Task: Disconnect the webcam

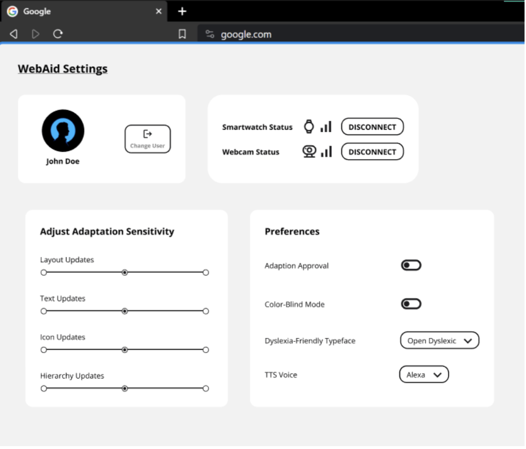Action: (372, 152)
